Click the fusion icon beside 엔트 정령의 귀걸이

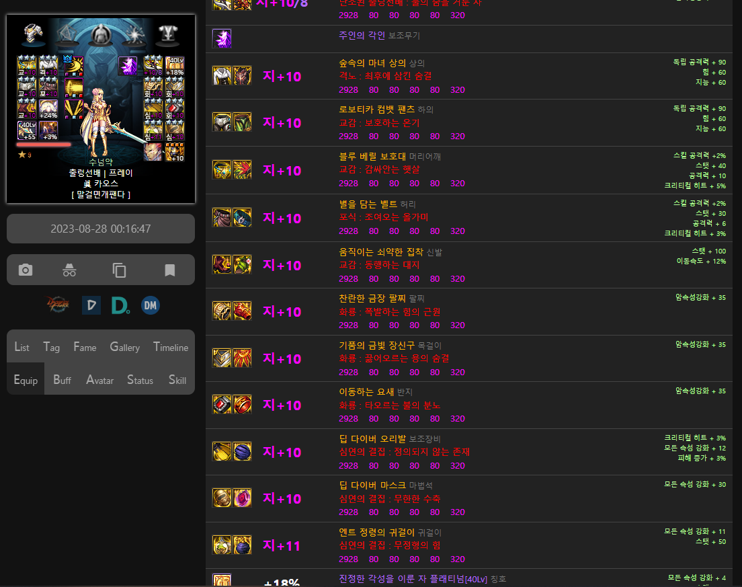pos(242,545)
